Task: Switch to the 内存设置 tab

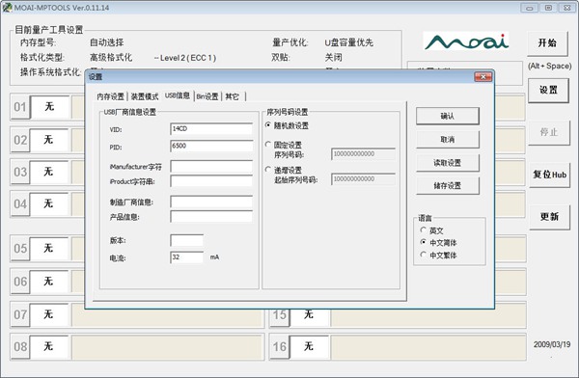Action: coord(110,96)
